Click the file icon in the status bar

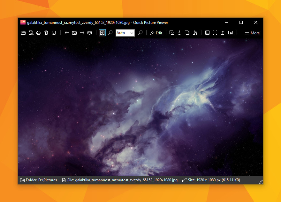pos(64,180)
